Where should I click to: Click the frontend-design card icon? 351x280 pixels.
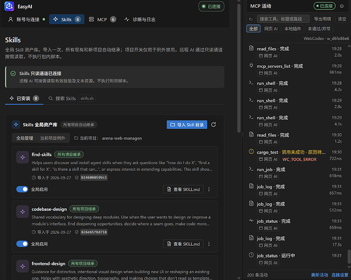pos(22,266)
